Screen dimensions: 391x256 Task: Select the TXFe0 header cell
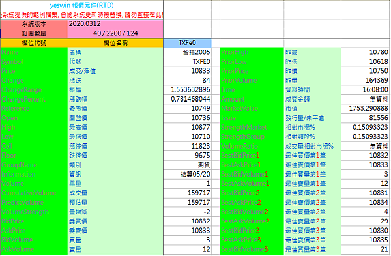coord(188,43)
